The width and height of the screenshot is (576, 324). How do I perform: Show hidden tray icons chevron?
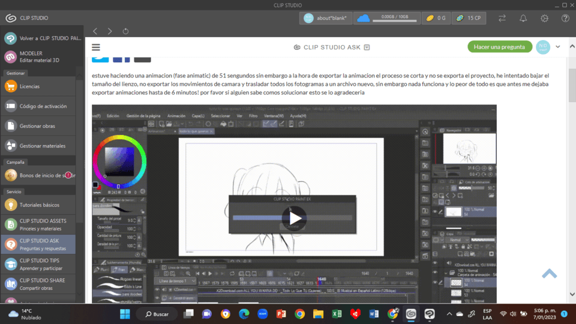point(449,314)
